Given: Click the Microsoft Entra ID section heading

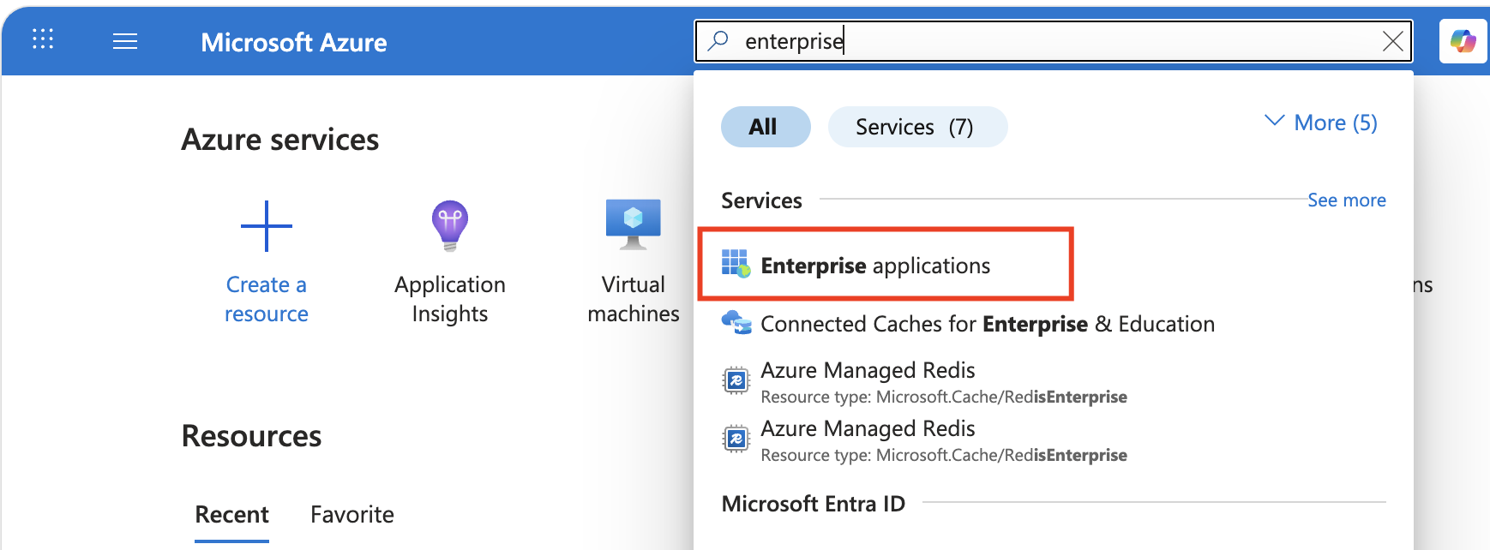Looking at the screenshot, I should click(813, 504).
